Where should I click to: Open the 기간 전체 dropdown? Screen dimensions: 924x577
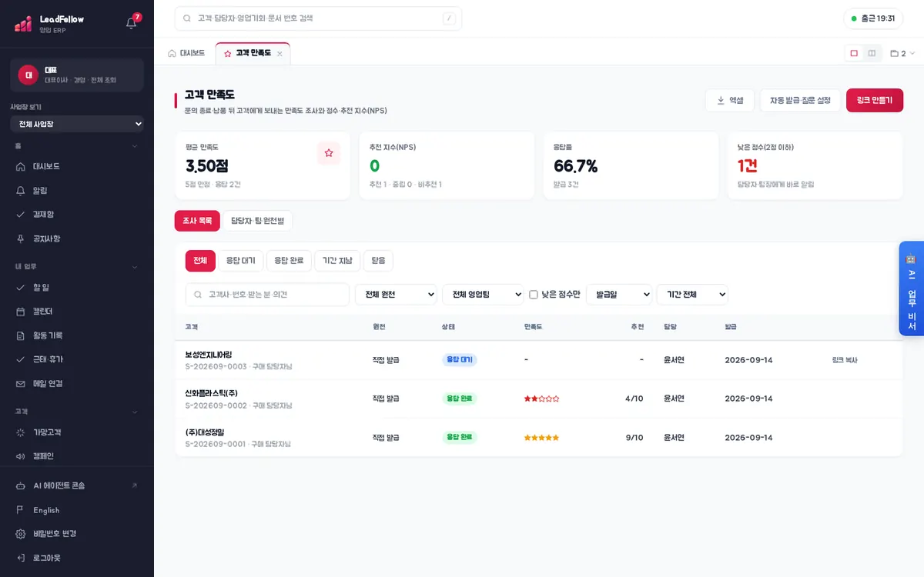(x=692, y=295)
